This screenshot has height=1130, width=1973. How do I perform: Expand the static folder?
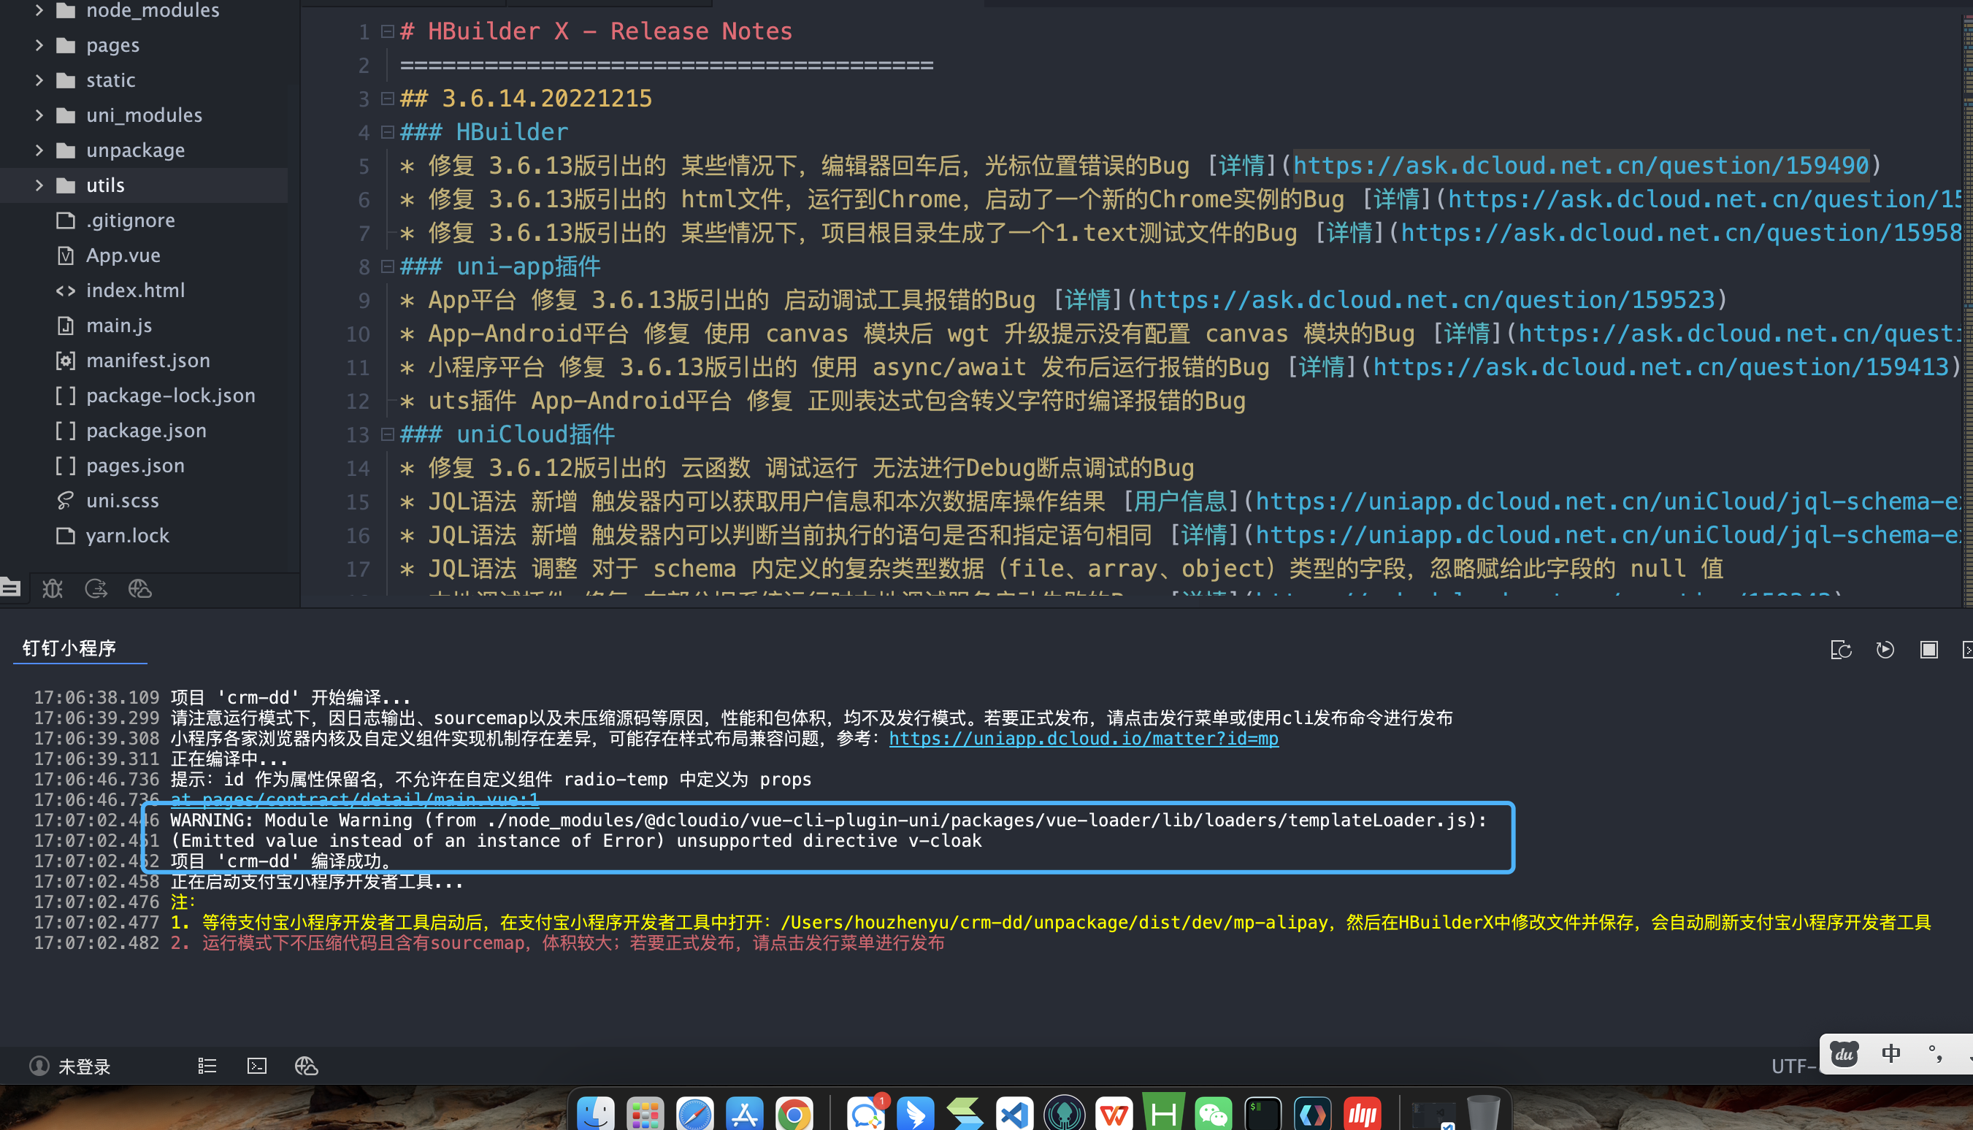tap(39, 80)
